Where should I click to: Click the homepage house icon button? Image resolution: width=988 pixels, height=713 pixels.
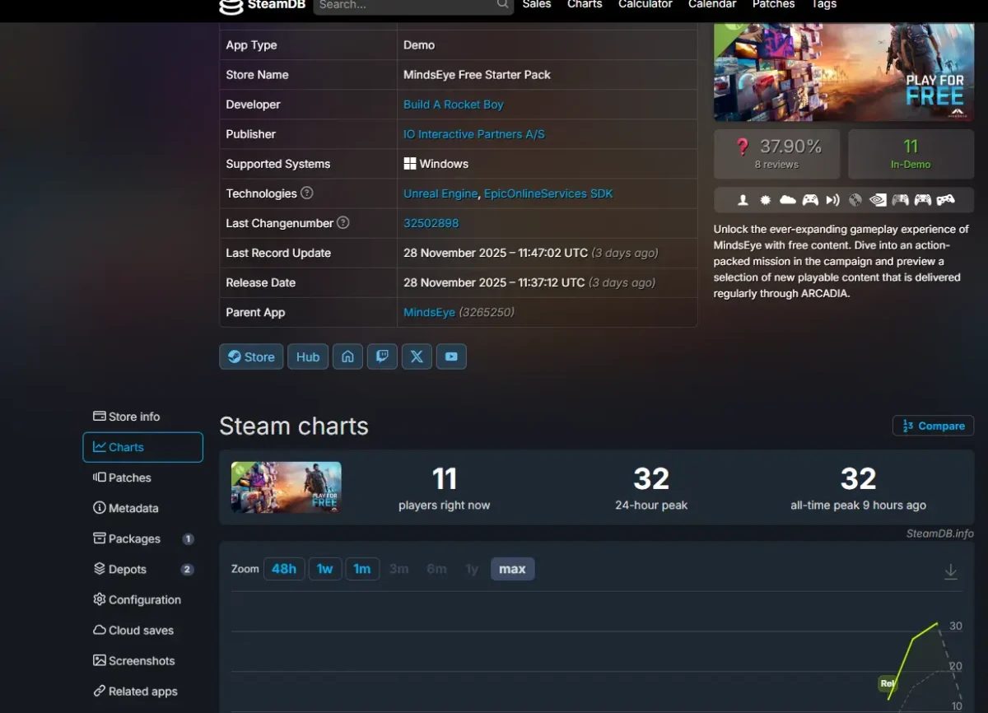coord(347,356)
